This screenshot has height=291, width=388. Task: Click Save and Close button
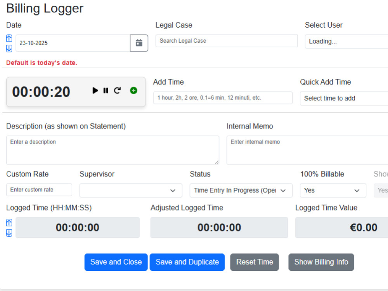[x=116, y=262]
